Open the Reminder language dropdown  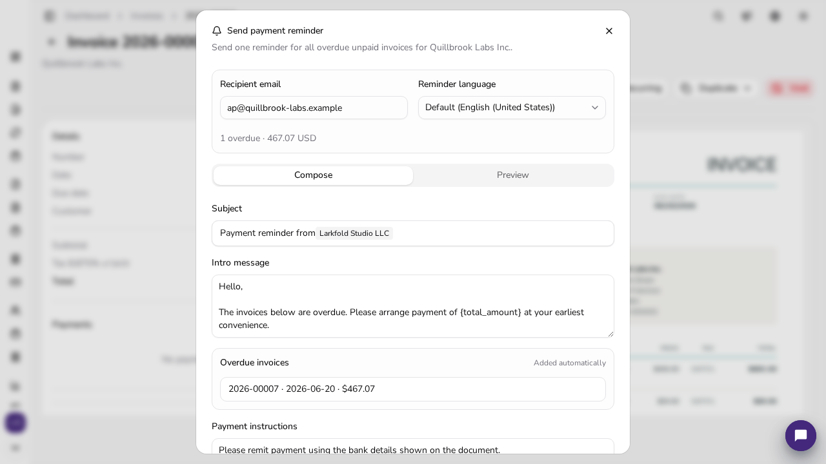(x=512, y=108)
